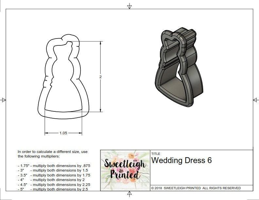259x200 pixels.
Task: Click the 2D wedding dress outline drawing
Action: pos(63,77)
